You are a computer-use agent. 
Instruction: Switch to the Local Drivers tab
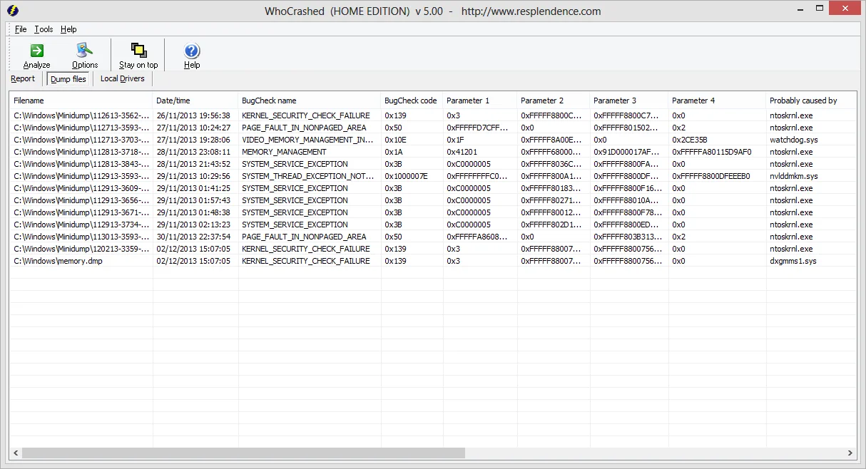click(123, 78)
